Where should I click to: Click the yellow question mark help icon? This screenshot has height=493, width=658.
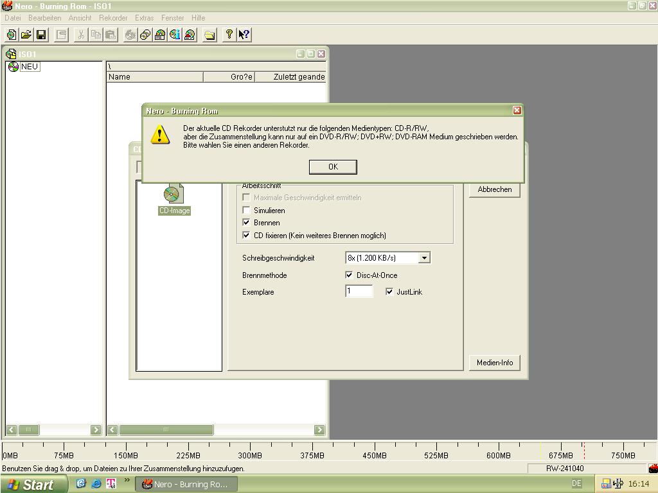pos(229,35)
